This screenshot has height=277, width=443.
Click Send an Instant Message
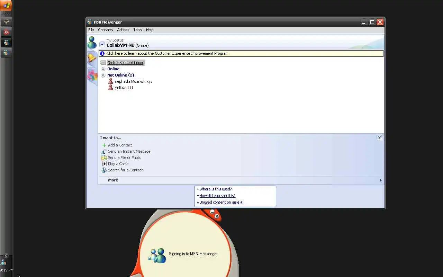(x=129, y=151)
